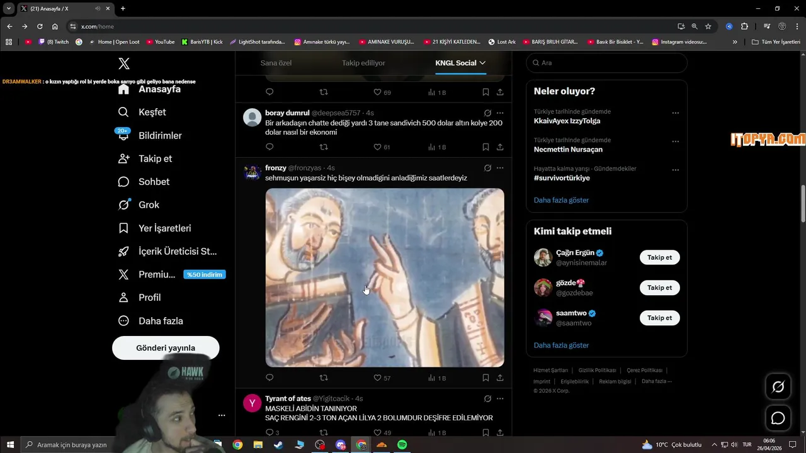View analytics of fronzy's post

point(437,378)
